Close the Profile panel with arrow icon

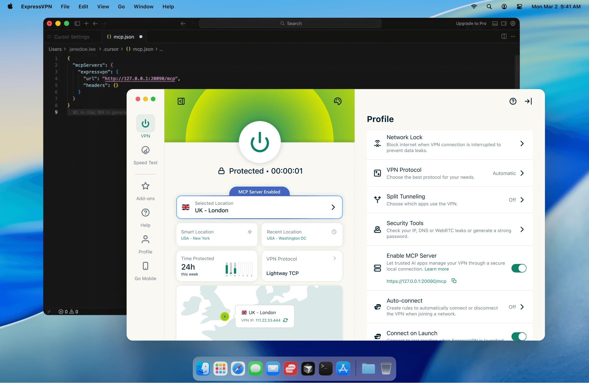[528, 101]
